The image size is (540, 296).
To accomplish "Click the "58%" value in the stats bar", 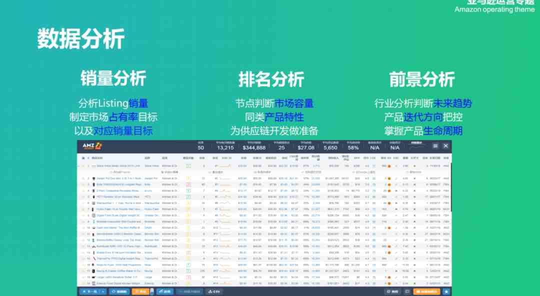I will [353, 147].
